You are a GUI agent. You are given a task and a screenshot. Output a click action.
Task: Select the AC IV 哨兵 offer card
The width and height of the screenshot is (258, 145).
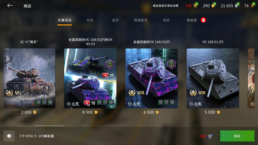pos(29,78)
